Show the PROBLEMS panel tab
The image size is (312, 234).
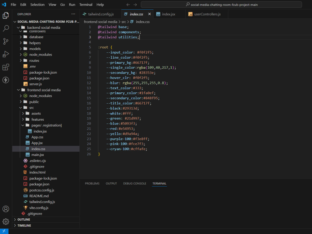(92, 183)
